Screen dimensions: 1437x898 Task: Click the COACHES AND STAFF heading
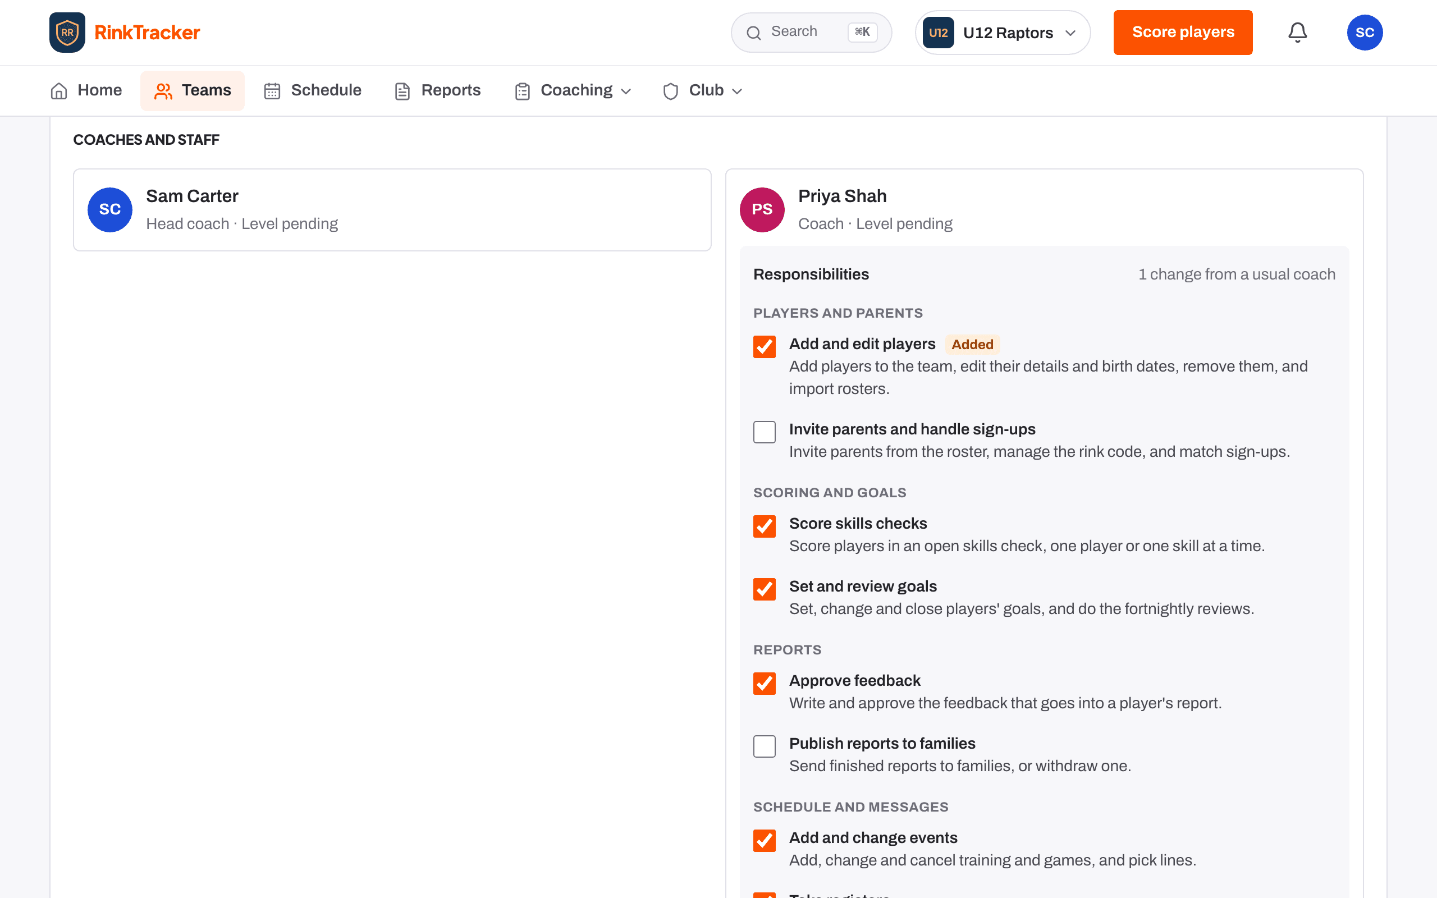(x=146, y=140)
